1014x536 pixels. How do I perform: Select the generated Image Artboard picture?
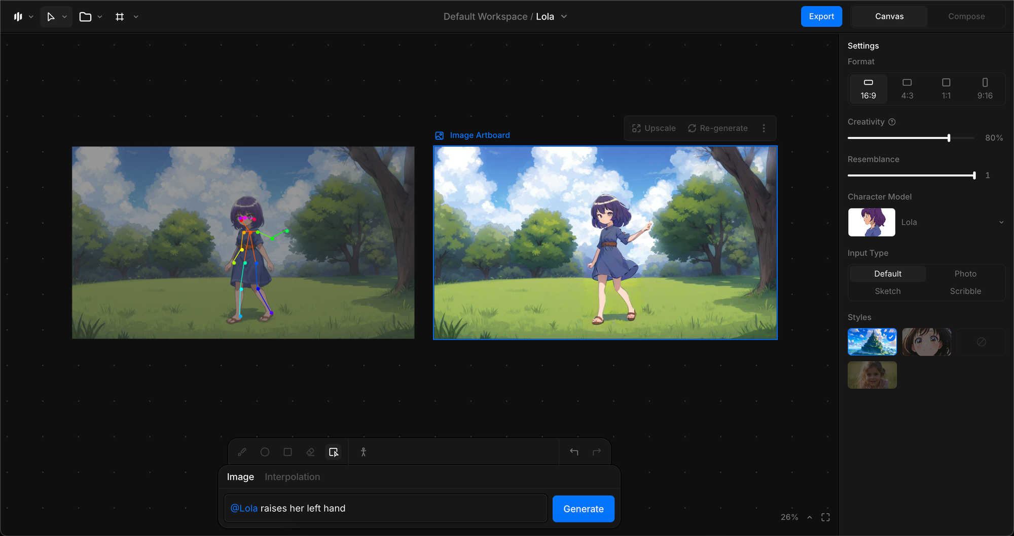[605, 243]
